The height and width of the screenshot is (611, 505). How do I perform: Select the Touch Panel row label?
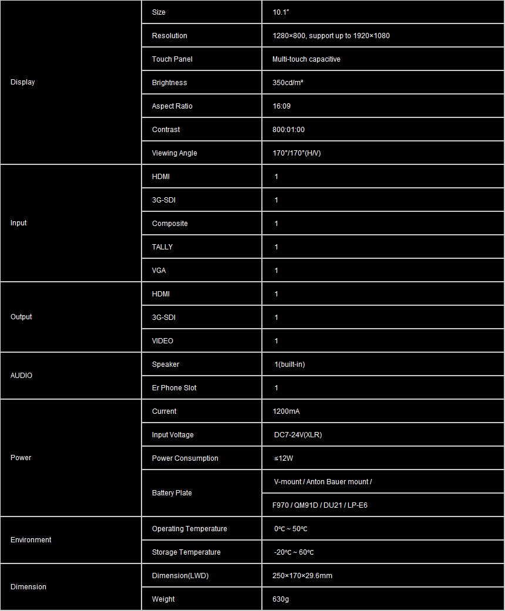pyautogui.click(x=172, y=59)
